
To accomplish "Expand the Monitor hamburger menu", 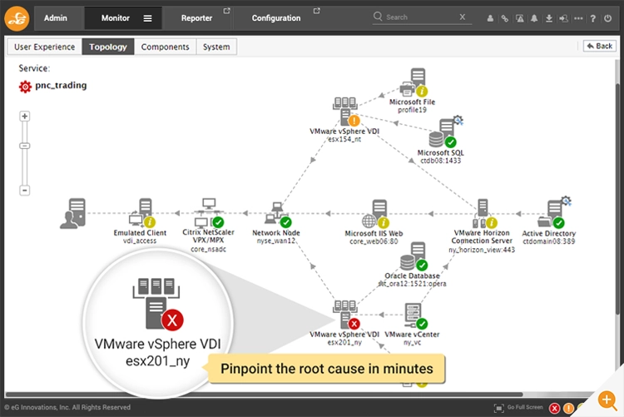I will click(147, 18).
